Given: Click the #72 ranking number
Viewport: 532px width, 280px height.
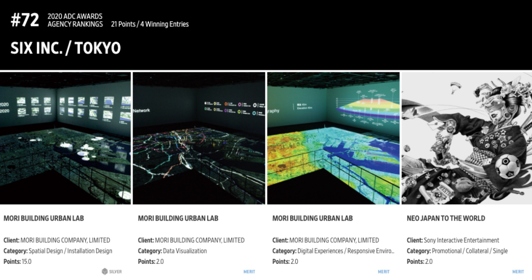Looking at the screenshot, I should coord(25,20).
